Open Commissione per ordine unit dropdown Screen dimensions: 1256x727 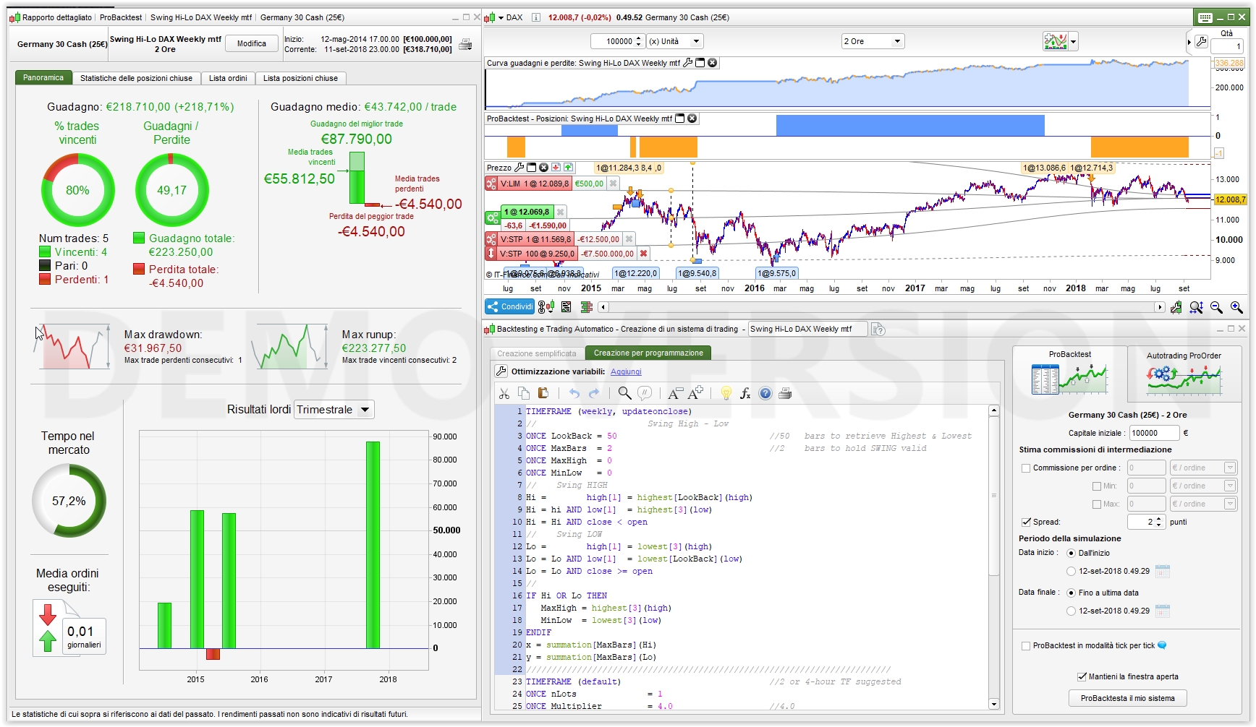(1203, 468)
